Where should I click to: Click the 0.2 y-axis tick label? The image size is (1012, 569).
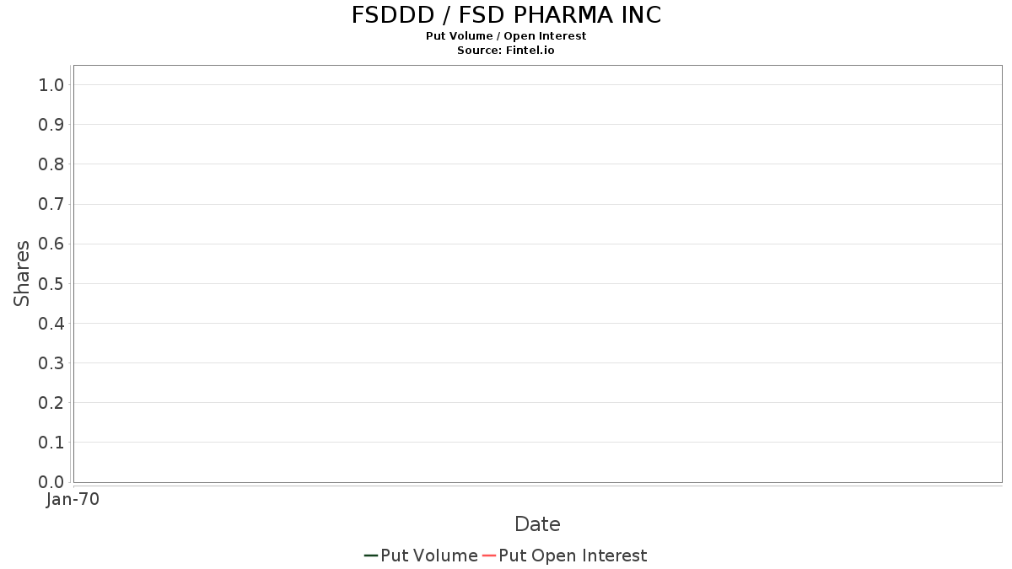coord(51,403)
